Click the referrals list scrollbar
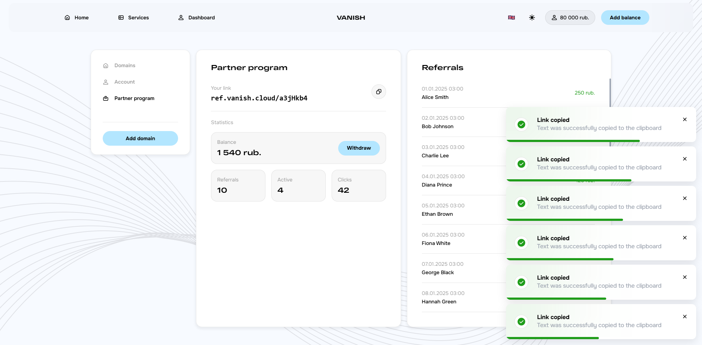Viewport: 702px width, 345px height. [x=610, y=92]
